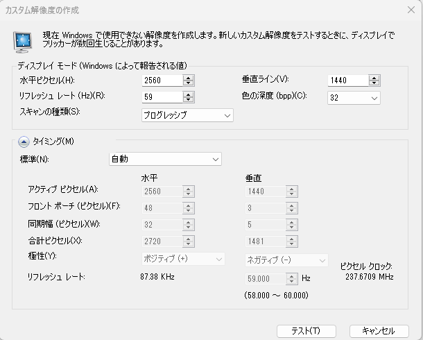Viewport: 423px width, 340px height.
Task: Click up arrow of horizontal front porch
Action: click(x=189, y=205)
